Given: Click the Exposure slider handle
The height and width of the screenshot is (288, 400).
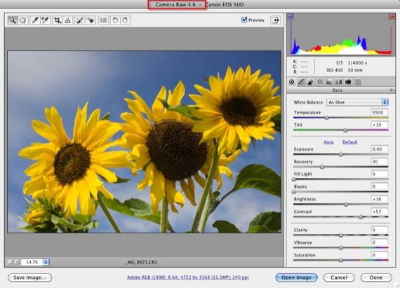Looking at the screenshot, I should [x=341, y=154].
